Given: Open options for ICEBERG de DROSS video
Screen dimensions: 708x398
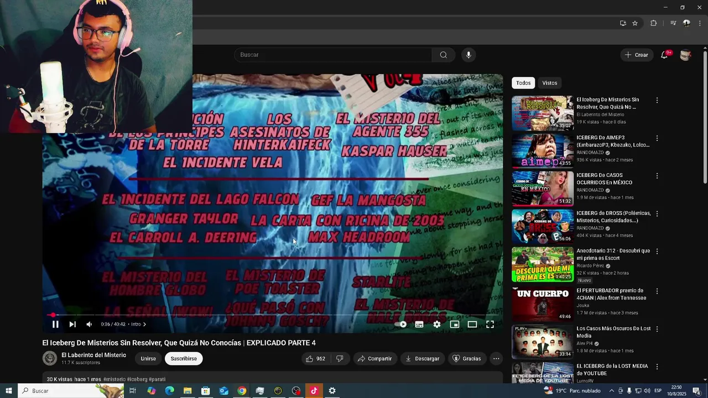Looking at the screenshot, I should click(657, 213).
